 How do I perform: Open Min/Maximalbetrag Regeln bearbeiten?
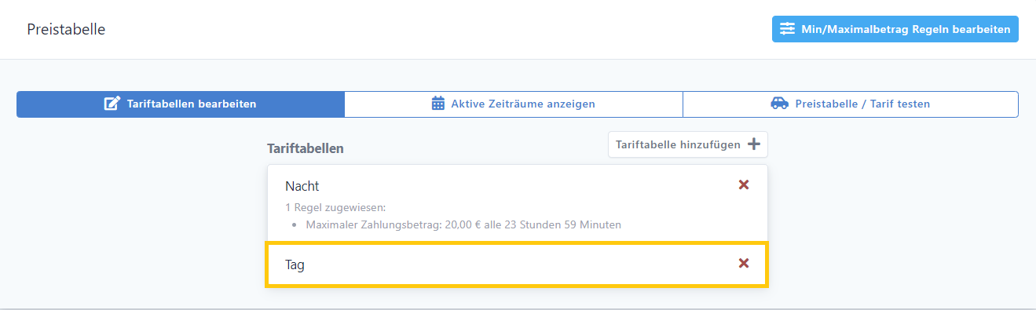click(895, 29)
